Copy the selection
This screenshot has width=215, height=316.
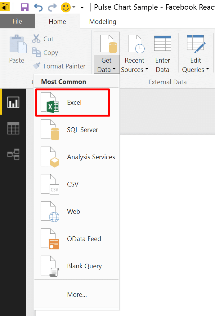click(45, 52)
